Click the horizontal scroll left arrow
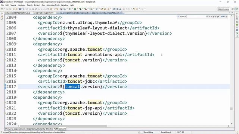 (19, 126)
